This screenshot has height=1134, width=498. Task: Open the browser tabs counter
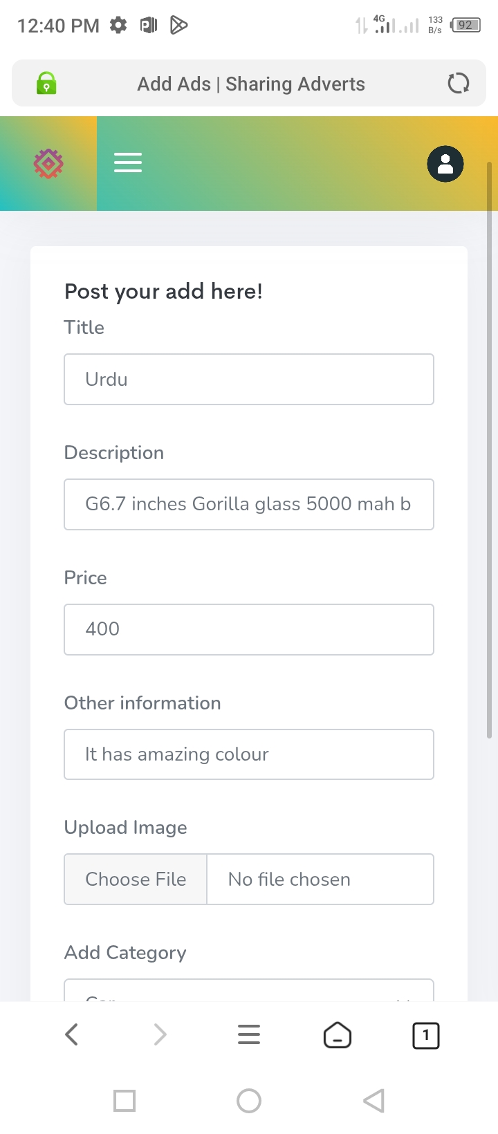click(426, 1035)
